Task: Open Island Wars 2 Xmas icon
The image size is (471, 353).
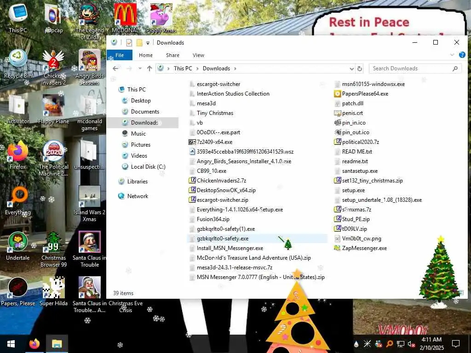Action: [x=90, y=204]
